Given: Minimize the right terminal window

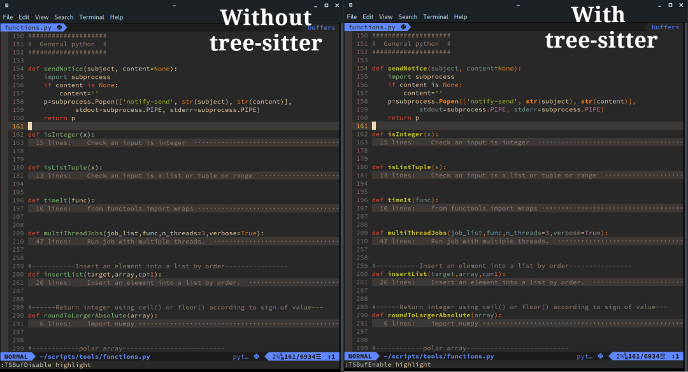Looking at the screenshot, I should pos(659,6).
